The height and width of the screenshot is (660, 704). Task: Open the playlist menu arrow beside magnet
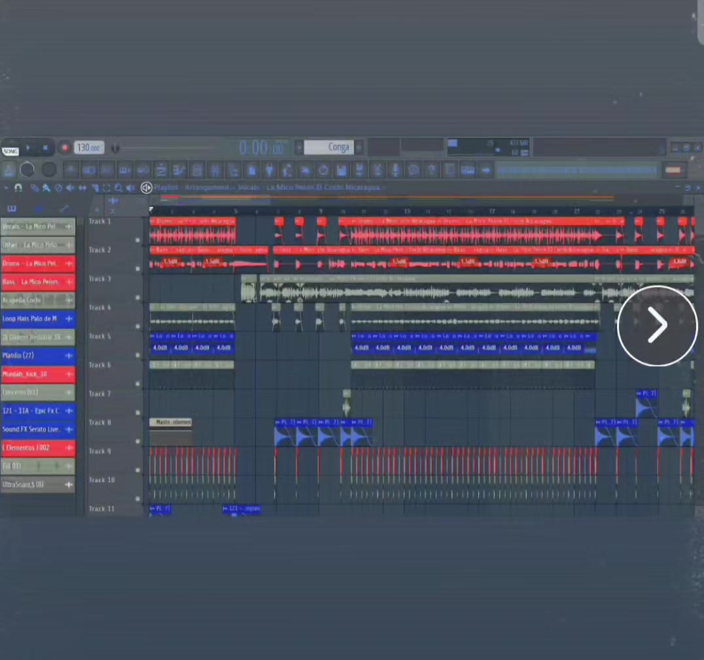pyautogui.click(x=7, y=187)
